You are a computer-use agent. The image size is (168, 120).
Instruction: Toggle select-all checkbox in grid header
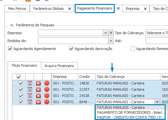click(x=19, y=77)
